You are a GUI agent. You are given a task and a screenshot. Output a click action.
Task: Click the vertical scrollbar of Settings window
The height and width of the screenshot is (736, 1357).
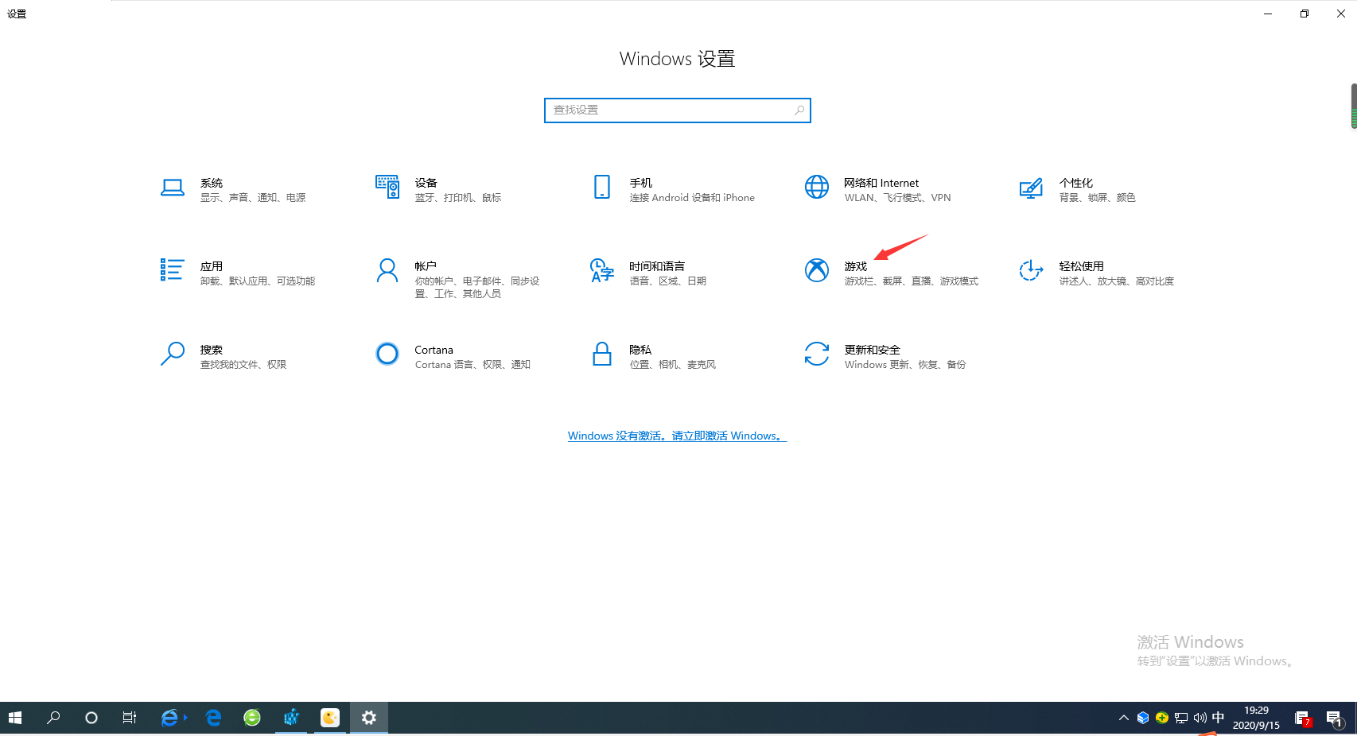pos(1353,106)
